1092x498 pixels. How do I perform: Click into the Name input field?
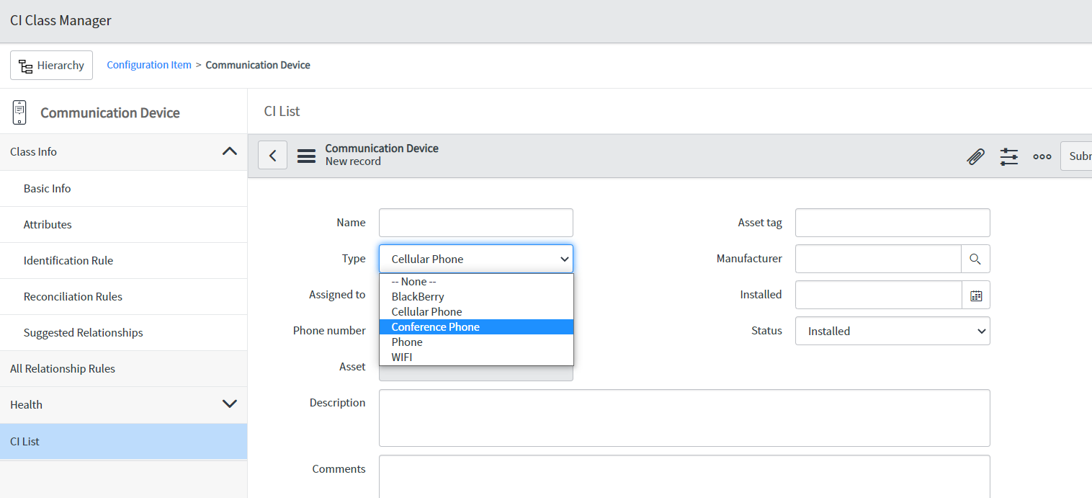[x=476, y=223]
